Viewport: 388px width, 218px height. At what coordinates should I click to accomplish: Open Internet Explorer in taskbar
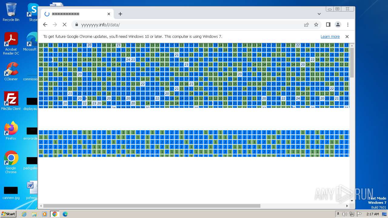click(24, 214)
